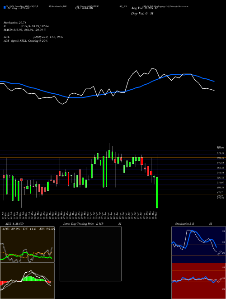Click the red MACD histogram bars on left
Viewport: 226px width, 299px height.
(4, 283)
